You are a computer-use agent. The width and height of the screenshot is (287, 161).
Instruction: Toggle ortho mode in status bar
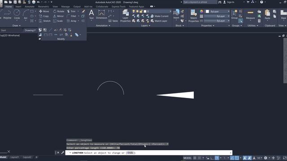[x=212, y=158]
